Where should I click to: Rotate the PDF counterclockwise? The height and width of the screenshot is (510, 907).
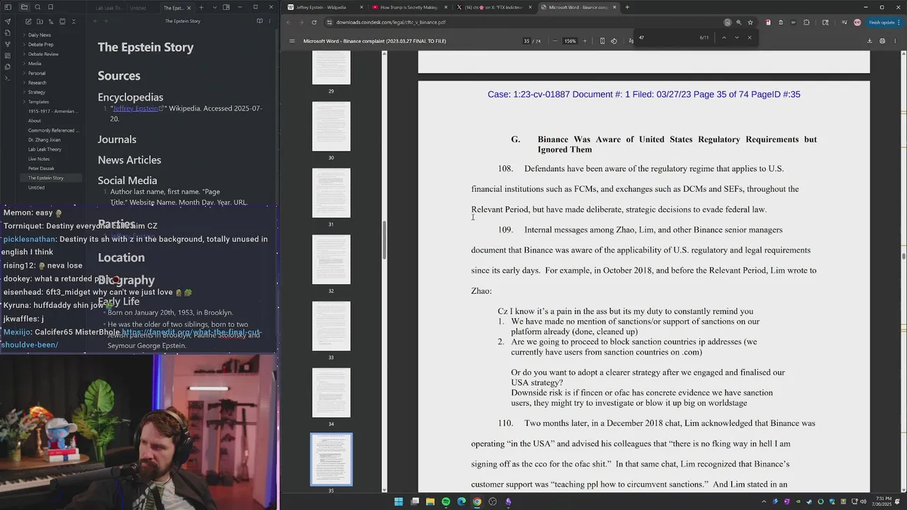614,41
